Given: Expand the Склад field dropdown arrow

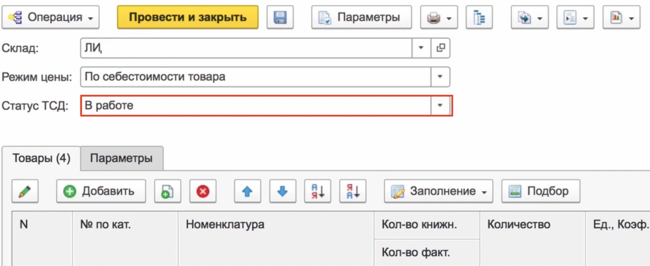Looking at the screenshot, I should tap(421, 48).
